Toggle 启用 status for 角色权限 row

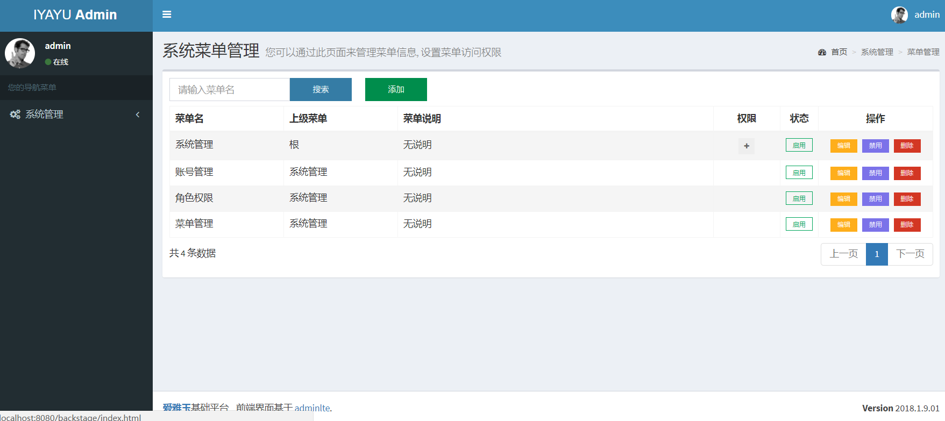pyautogui.click(x=799, y=198)
